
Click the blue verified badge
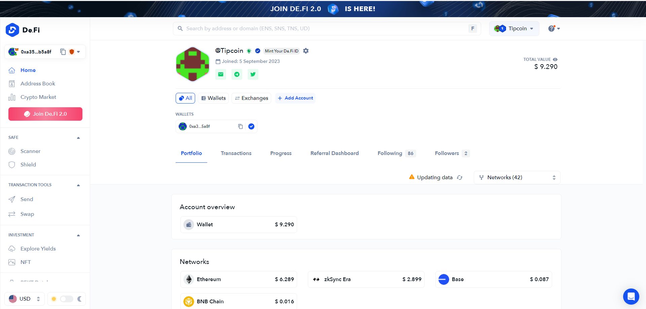(x=258, y=51)
